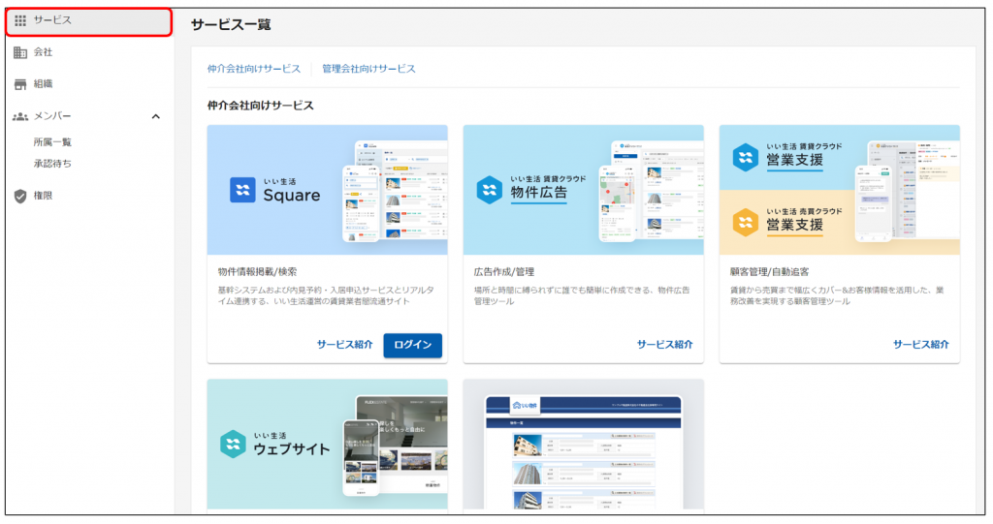993x524 pixels.
Task: Click the Square card banner image
Action: [328, 190]
